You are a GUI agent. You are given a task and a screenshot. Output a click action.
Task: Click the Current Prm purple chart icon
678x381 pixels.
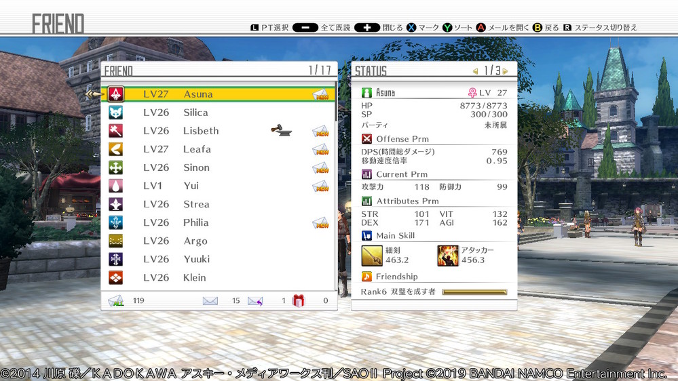(366, 174)
